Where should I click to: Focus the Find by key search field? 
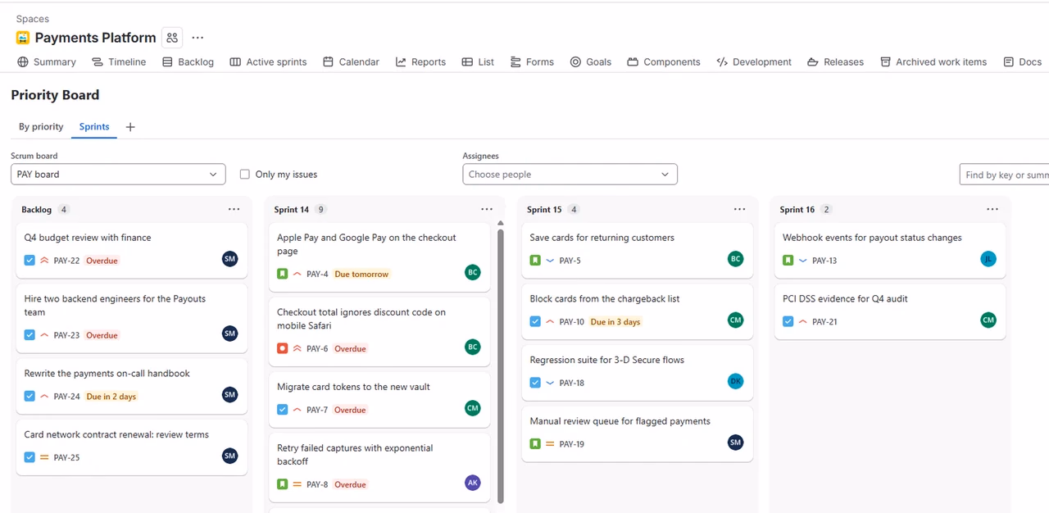coord(1005,174)
